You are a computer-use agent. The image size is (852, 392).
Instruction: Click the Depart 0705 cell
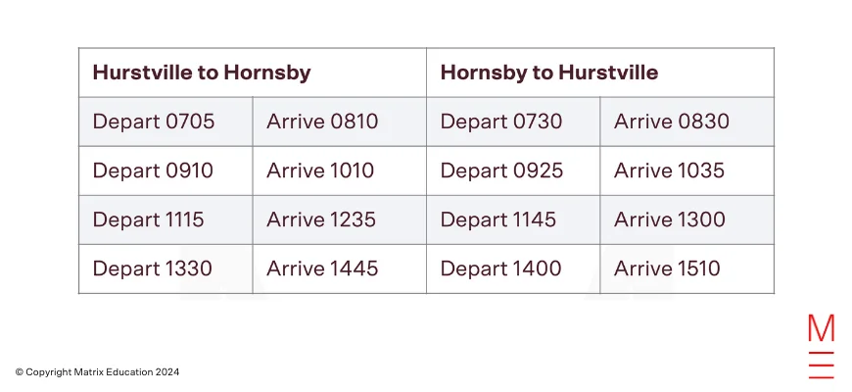166,122
